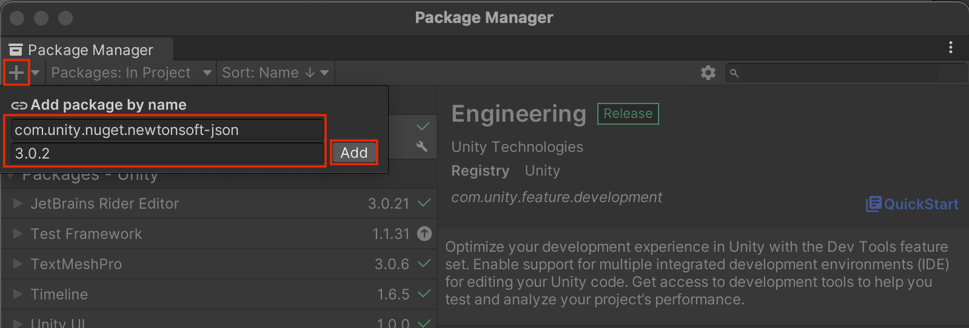Expand the TextMeshPro package entry
969x328 pixels.
click(x=18, y=264)
